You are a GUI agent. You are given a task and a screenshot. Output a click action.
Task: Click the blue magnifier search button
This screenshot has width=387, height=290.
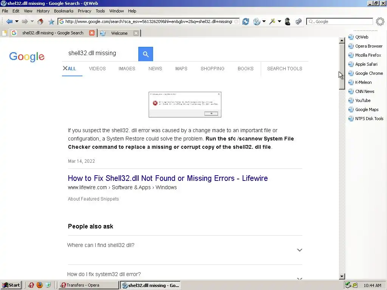click(x=146, y=54)
